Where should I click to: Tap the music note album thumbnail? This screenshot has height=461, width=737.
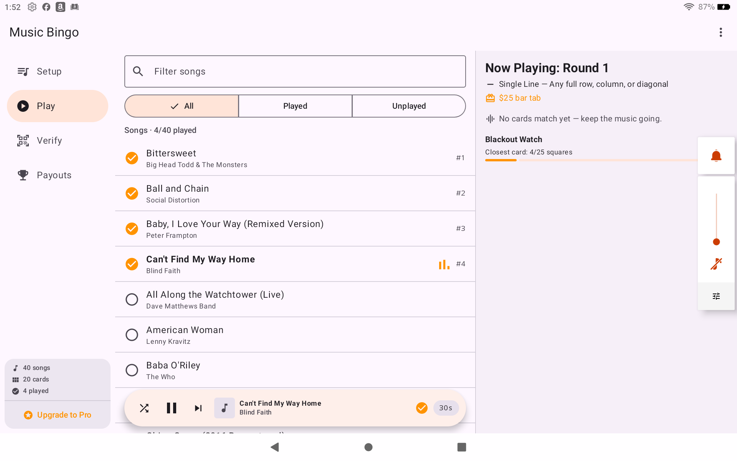pos(225,408)
